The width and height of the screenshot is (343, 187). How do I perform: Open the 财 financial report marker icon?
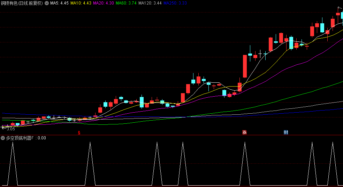(x=286, y=132)
